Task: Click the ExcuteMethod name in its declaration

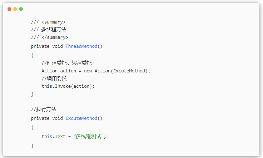Action: tap(81, 118)
